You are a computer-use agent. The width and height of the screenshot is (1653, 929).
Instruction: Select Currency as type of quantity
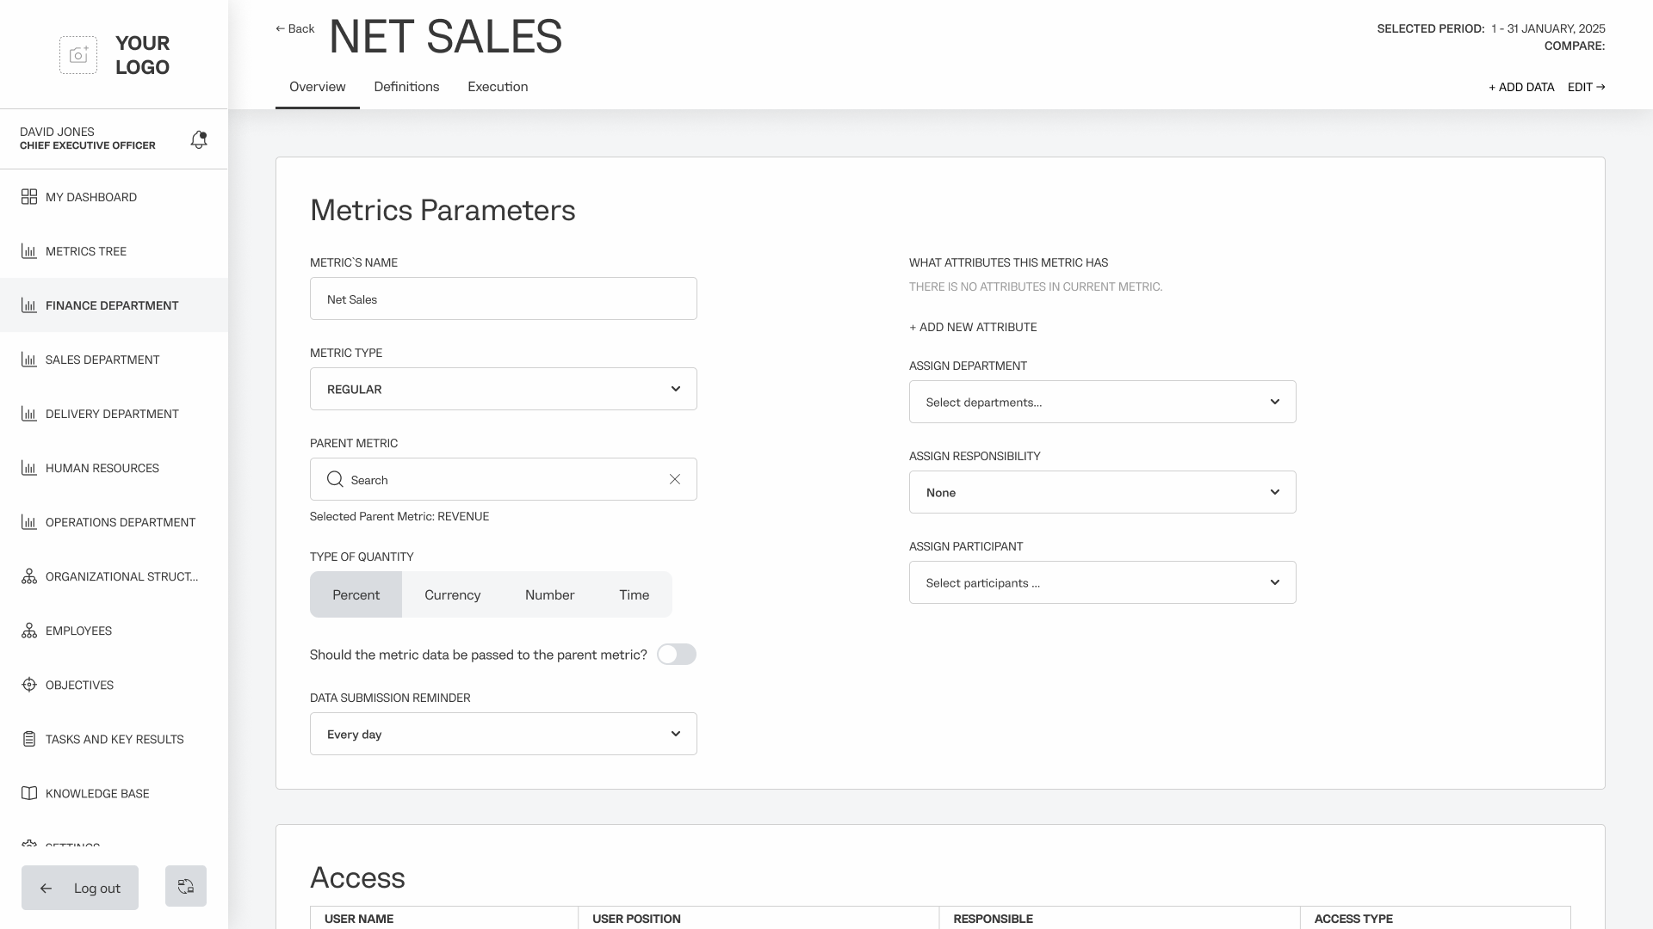coord(452,594)
